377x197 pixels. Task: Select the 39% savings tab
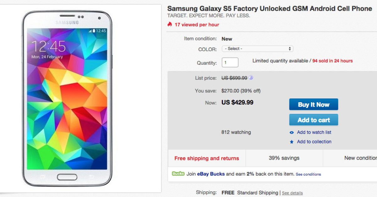point(284,158)
